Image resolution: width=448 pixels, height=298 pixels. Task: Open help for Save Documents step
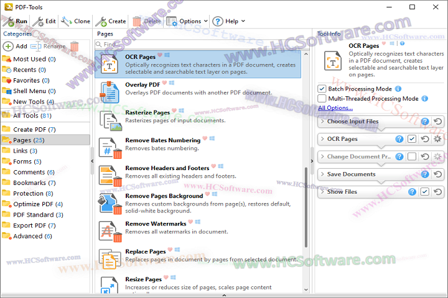[x=425, y=174]
